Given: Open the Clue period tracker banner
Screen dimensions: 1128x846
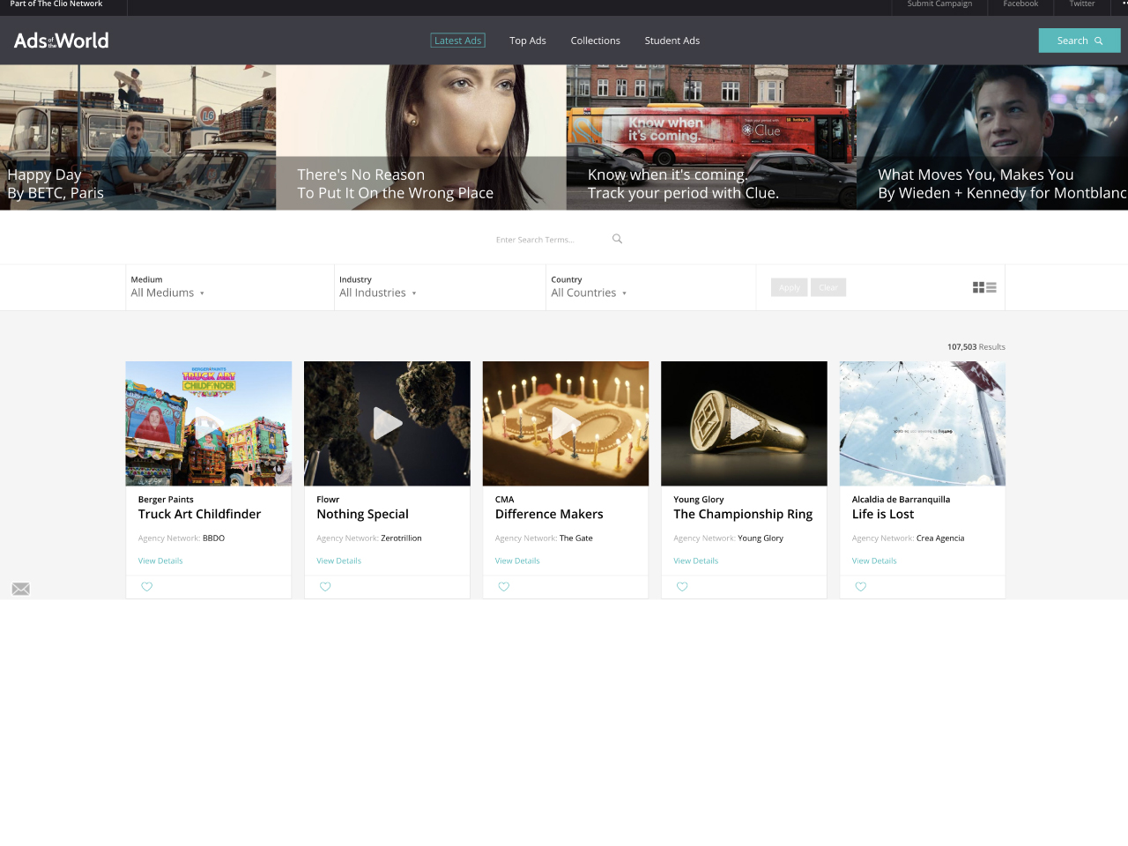Looking at the screenshot, I should point(711,137).
